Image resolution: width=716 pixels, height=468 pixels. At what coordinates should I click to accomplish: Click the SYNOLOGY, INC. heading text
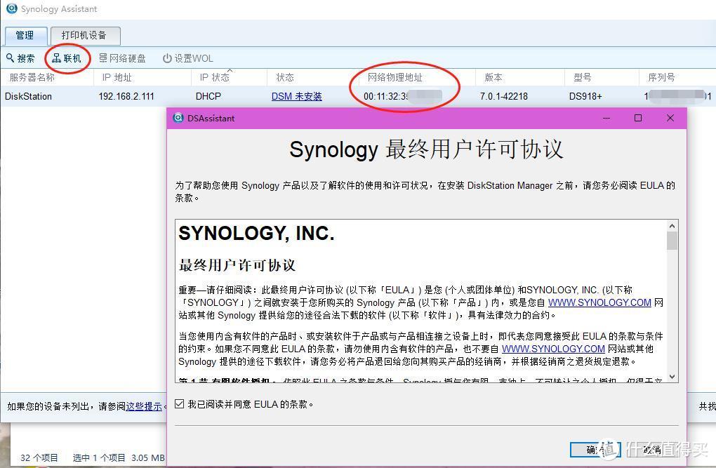pos(256,234)
